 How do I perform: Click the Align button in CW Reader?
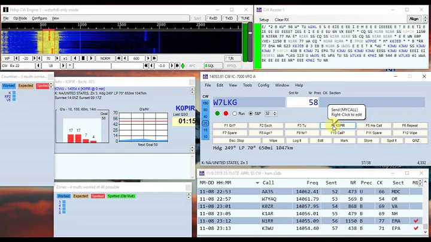(414, 19)
